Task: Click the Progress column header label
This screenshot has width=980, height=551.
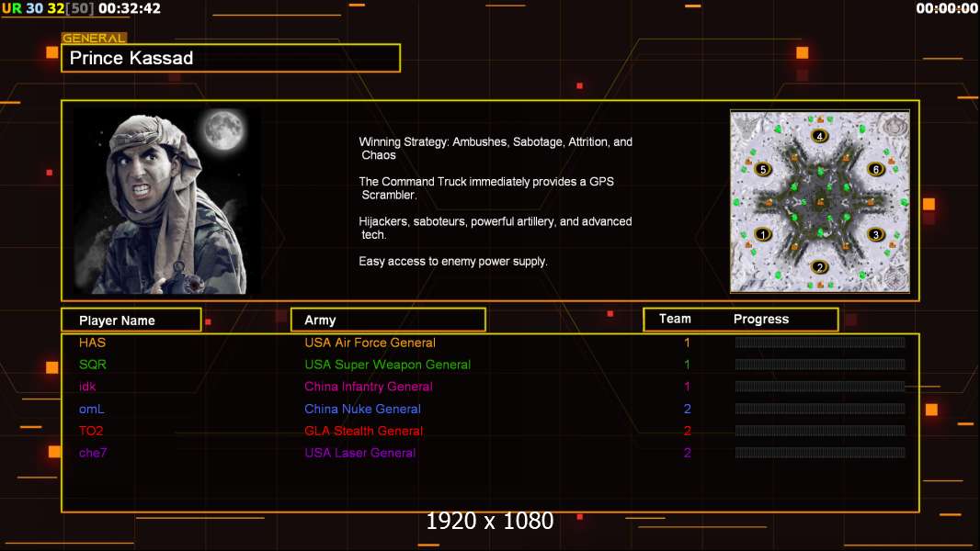Action: click(x=760, y=319)
